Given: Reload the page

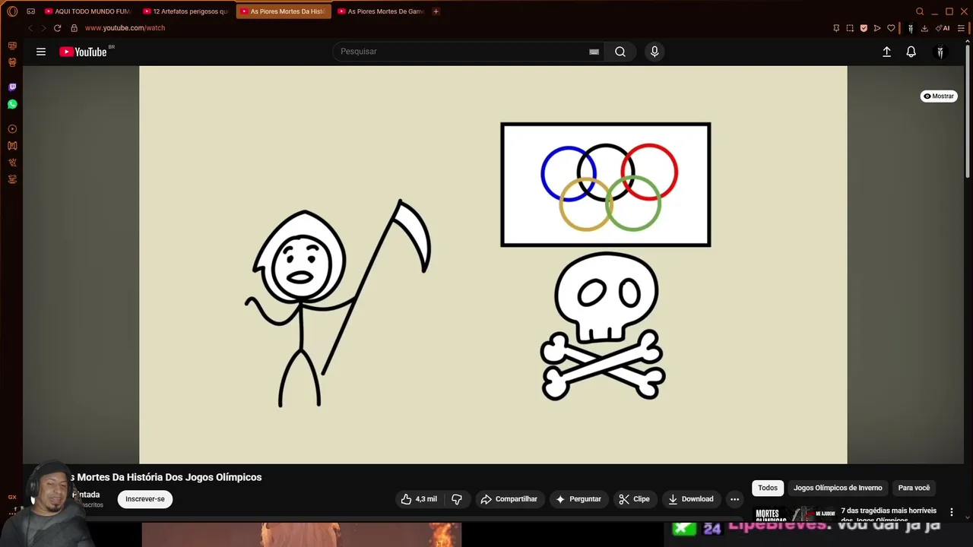Looking at the screenshot, I should (x=57, y=28).
